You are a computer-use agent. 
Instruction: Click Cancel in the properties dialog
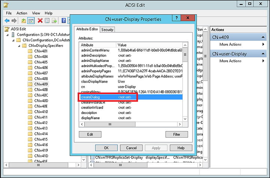(x=131, y=148)
